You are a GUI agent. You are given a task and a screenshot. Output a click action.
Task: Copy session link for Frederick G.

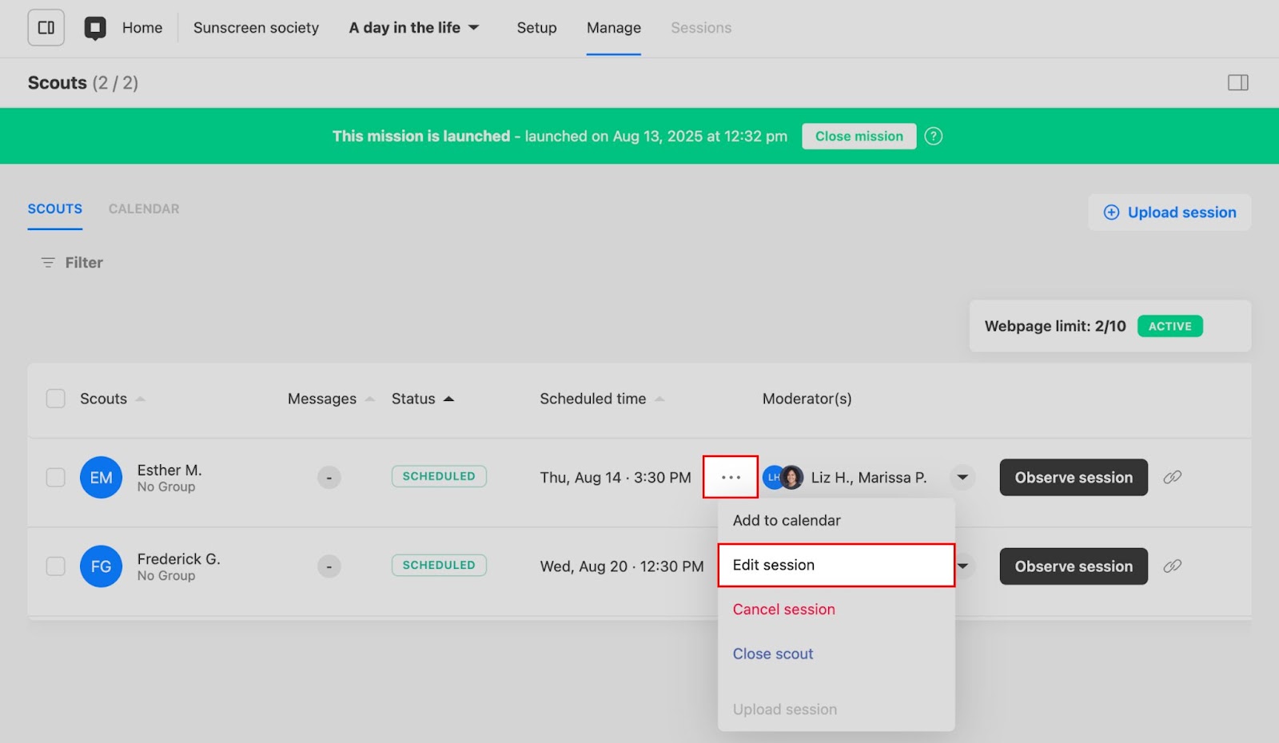point(1172,566)
